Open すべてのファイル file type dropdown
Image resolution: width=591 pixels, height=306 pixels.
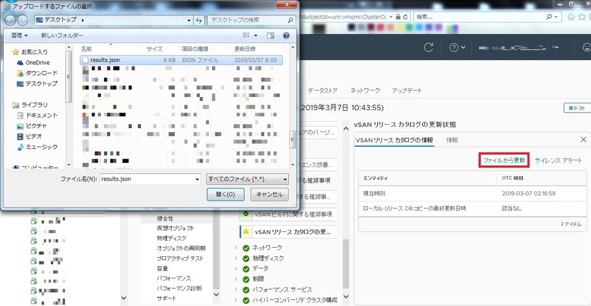pos(248,179)
